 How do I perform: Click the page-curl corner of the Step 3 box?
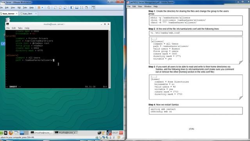pos(241,98)
